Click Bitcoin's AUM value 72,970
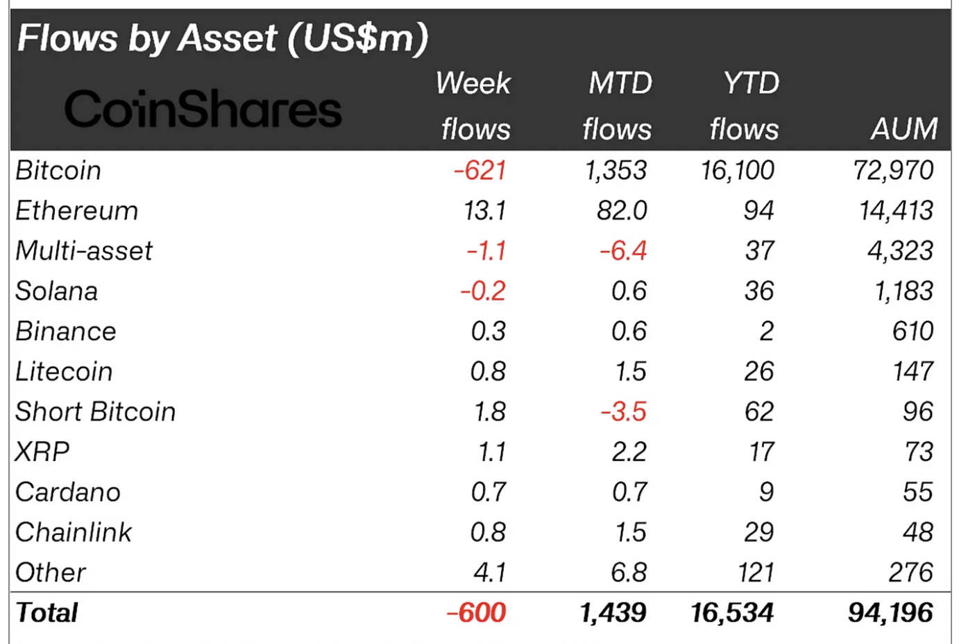This screenshot has height=644, width=959. click(894, 171)
